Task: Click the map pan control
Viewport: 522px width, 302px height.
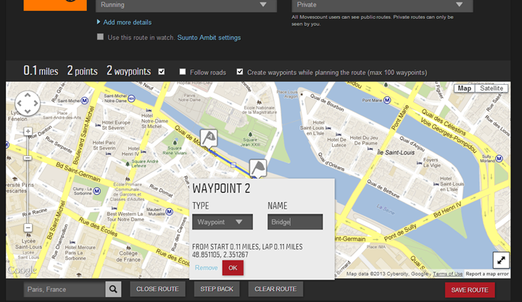Action: point(28,104)
